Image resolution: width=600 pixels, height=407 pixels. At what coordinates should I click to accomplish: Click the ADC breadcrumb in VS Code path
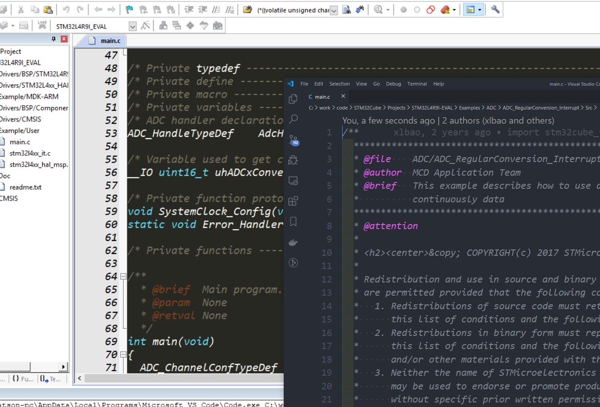[491, 108]
